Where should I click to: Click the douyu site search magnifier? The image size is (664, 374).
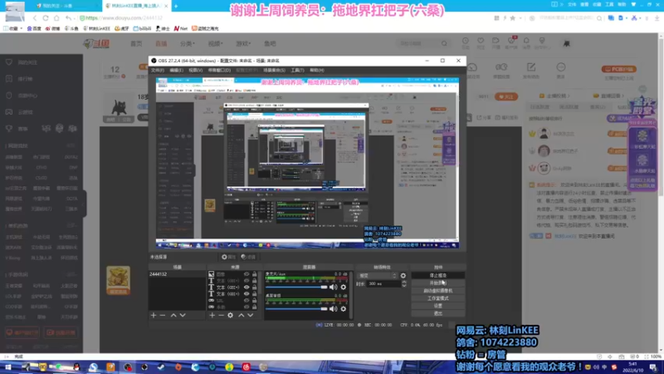pyautogui.click(x=444, y=43)
